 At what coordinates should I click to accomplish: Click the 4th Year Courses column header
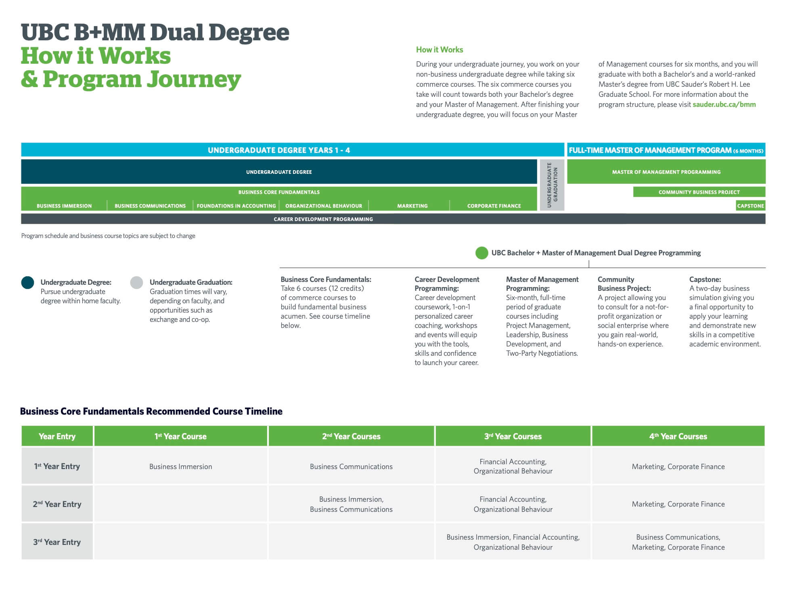coord(678,436)
